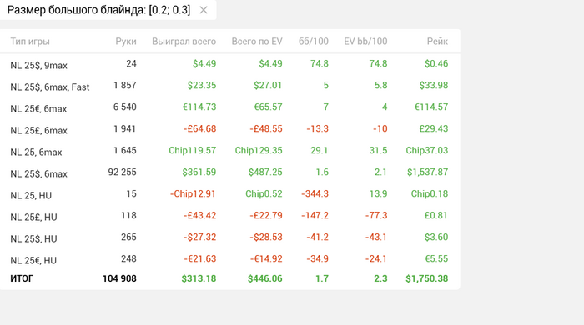Screen dimensions: 584x325
Task: Click the winnings value '-£64.68'
Action: pos(199,128)
